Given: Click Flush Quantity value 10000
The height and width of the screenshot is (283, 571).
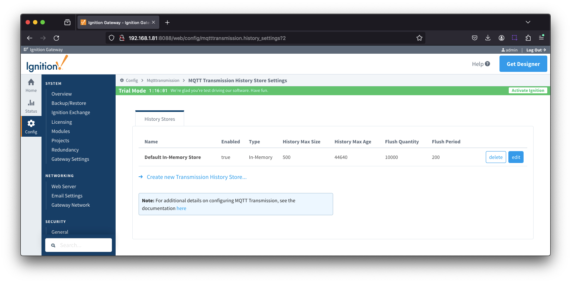Looking at the screenshot, I should tap(391, 157).
